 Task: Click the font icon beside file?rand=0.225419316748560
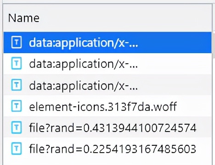(x=17, y=148)
